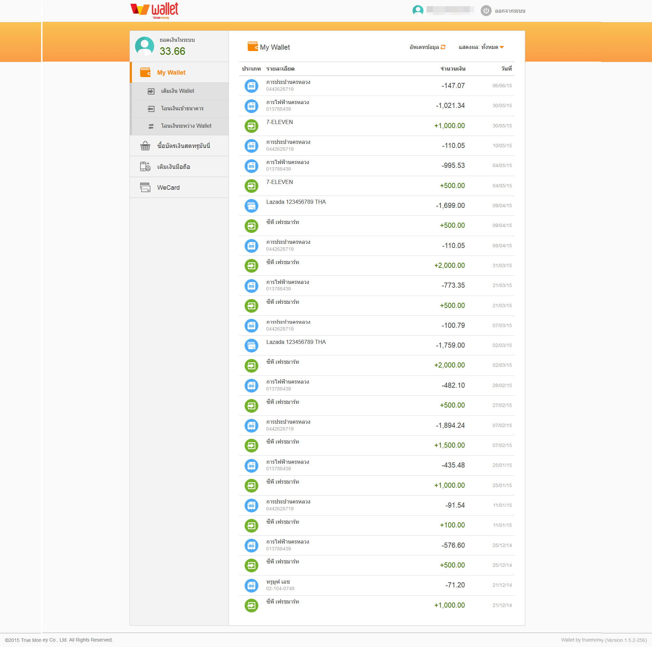Click the วันที่ column header
The width and height of the screenshot is (652, 647).
[506, 69]
